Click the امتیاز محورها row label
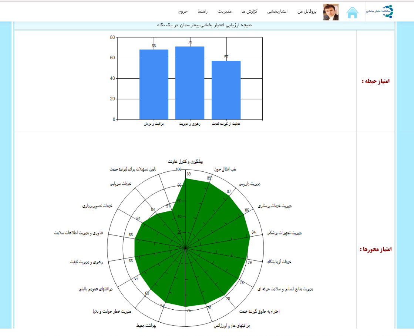 376,249
